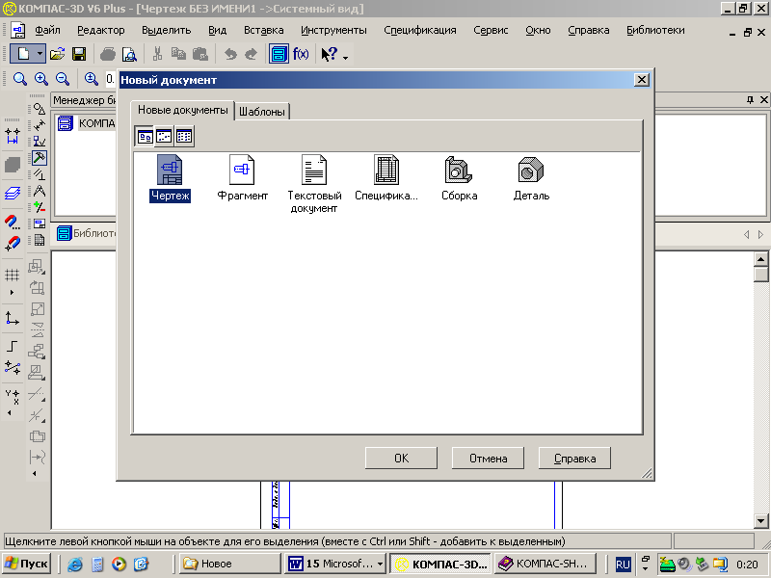The image size is (771, 578).
Task: Switch dialog to large icons view
Action: click(x=145, y=137)
